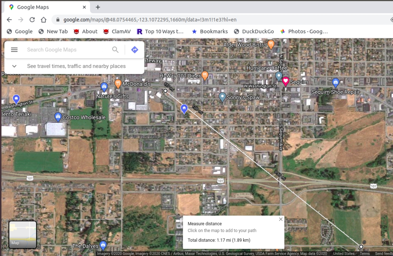Close the Measure distance panel
Image resolution: width=393 pixels, height=256 pixels.
coord(281,219)
